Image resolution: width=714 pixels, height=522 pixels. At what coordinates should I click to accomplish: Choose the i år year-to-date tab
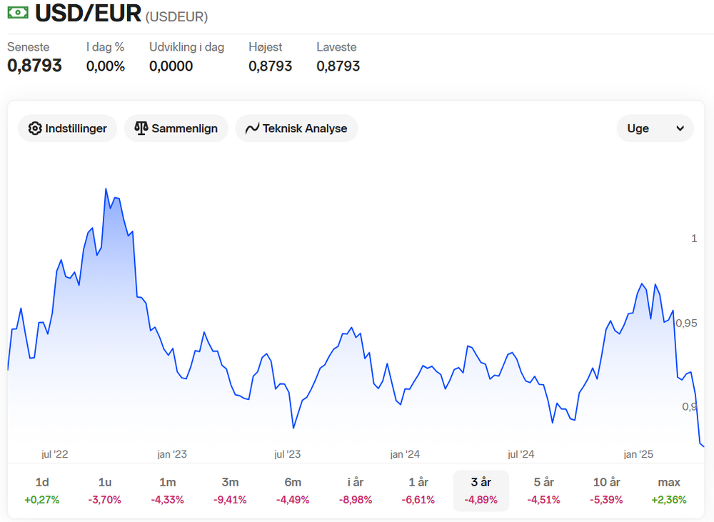355,491
